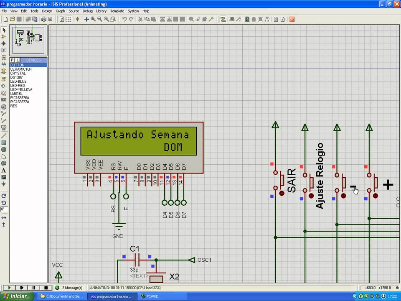
Task: Open the Source menu
Action: [x=74, y=11]
